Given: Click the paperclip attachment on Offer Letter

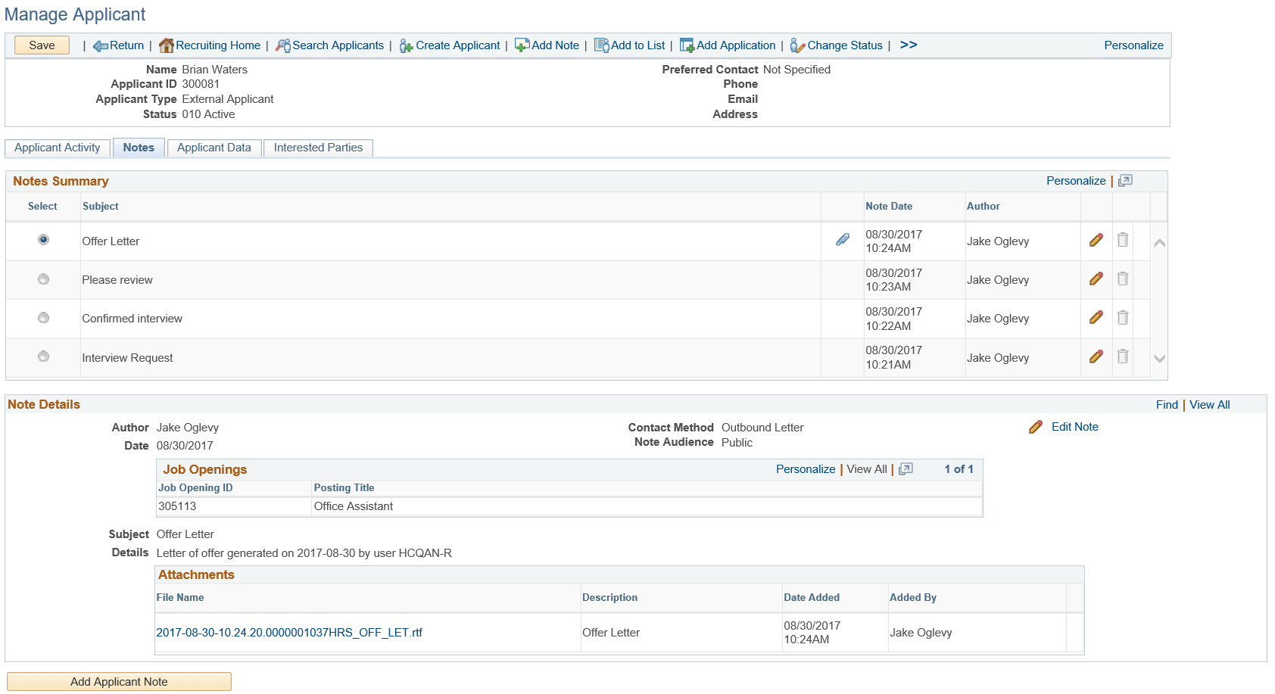Looking at the screenshot, I should (841, 241).
